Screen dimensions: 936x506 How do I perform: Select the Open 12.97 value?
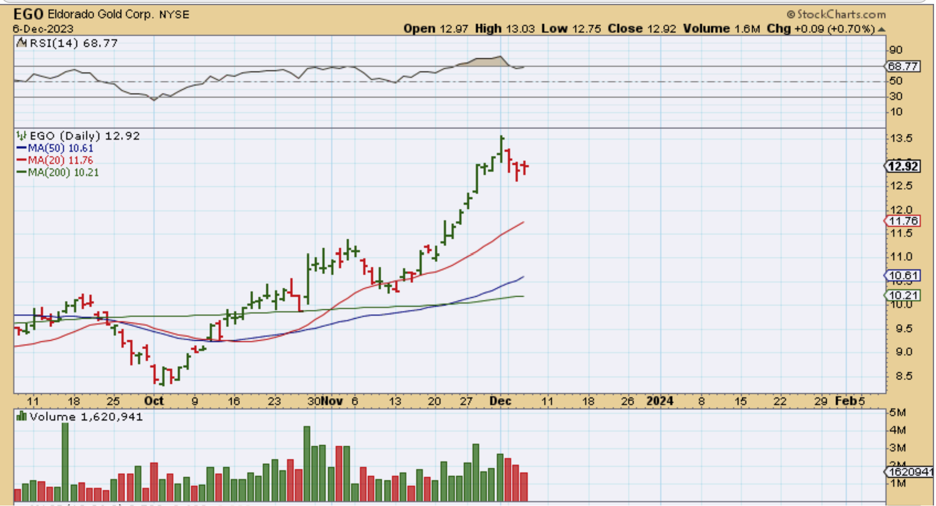click(436, 29)
